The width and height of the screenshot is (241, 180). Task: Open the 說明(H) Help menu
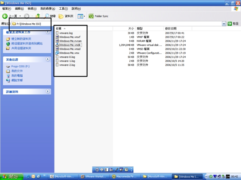(x=76, y=9)
